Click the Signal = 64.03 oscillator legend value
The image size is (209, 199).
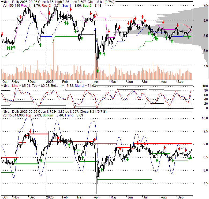click(85, 86)
